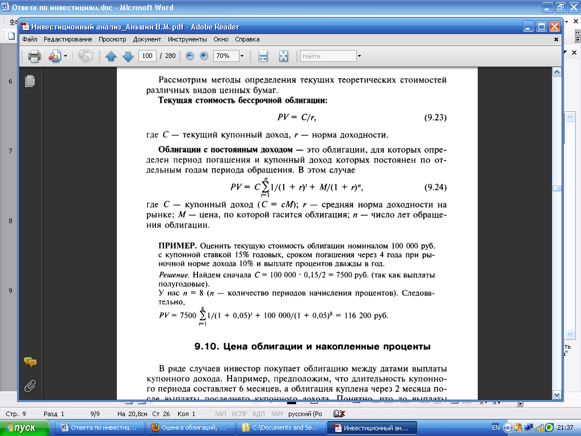This screenshot has width=581, height=436.
Task: Open the Инструменты menu
Action: tap(187, 39)
